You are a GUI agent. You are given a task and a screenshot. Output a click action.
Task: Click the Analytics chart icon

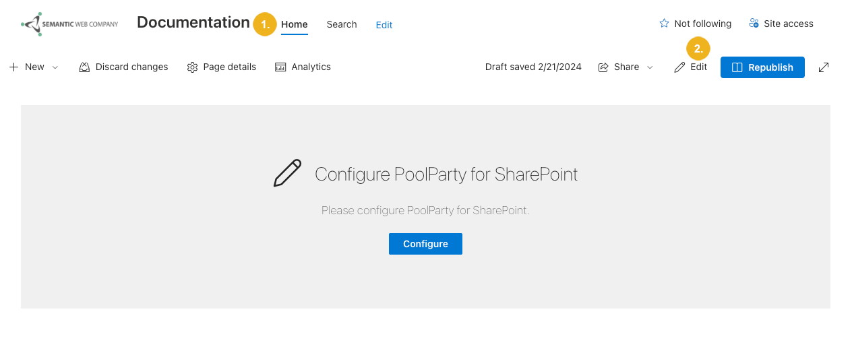point(280,67)
